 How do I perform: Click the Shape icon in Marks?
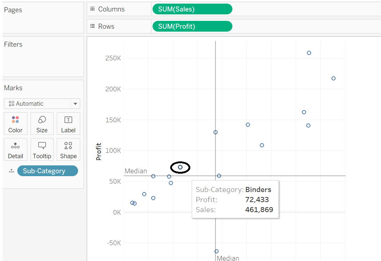coord(68,149)
